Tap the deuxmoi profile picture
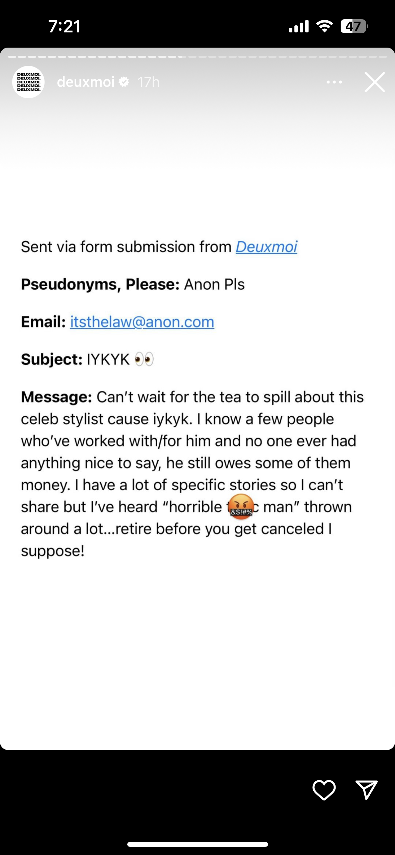This screenshot has height=855, width=395. [28, 82]
